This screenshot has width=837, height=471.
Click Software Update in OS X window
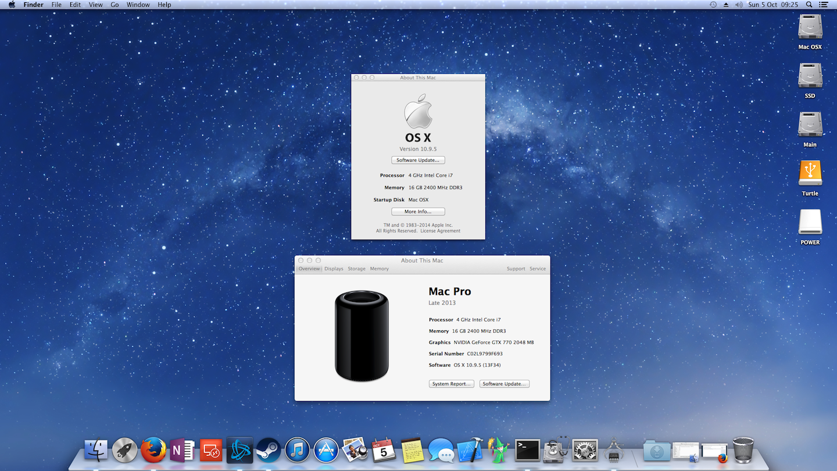418,160
